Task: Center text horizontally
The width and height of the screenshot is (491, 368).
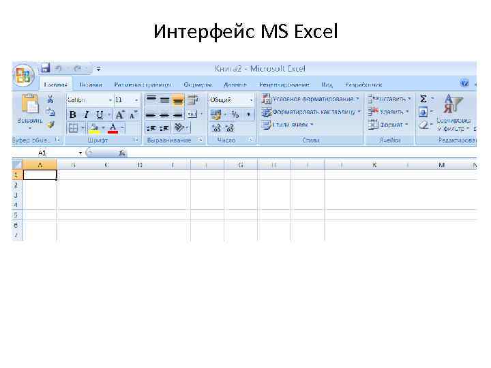Action: (164, 115)
